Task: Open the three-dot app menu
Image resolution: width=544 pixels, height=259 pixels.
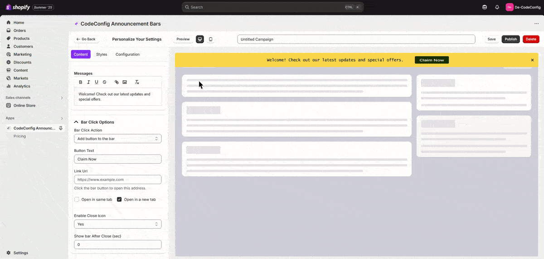Action: (537, 24)
